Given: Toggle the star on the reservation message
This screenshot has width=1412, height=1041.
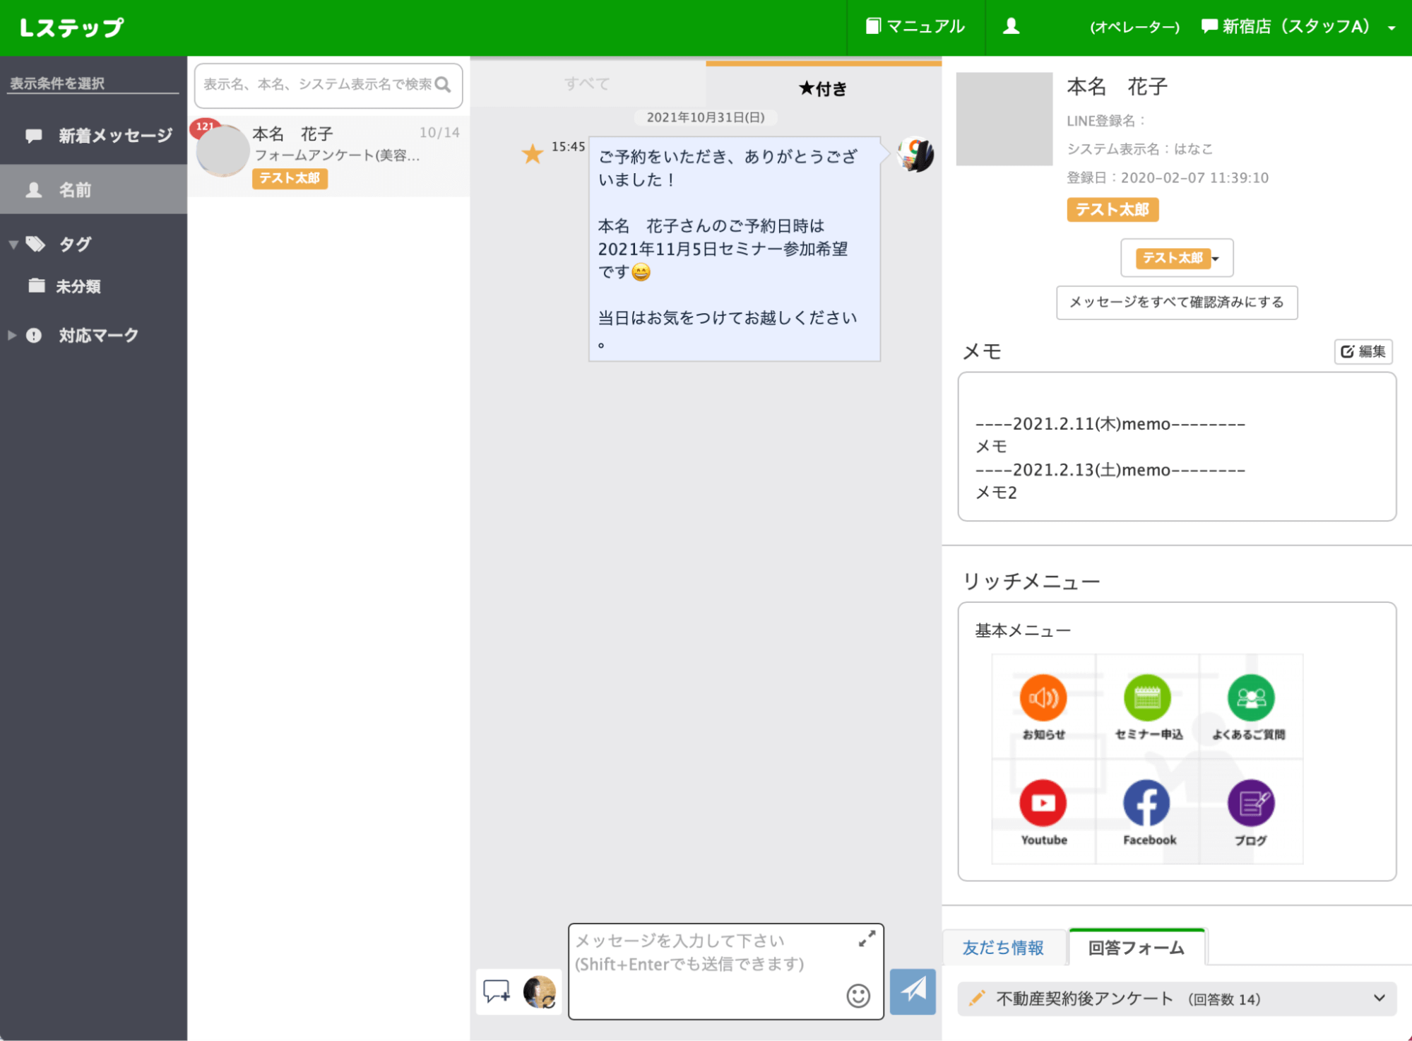Looking at the screenshot, I should pos(533,153).
